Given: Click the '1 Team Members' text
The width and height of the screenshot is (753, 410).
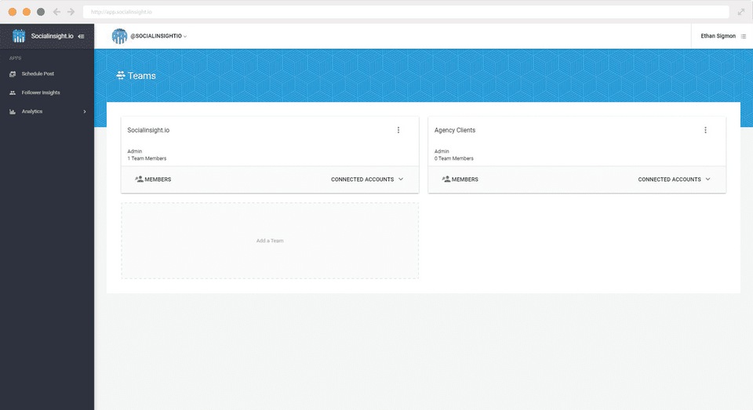Looking at the screenshot, I should [147, 158].
